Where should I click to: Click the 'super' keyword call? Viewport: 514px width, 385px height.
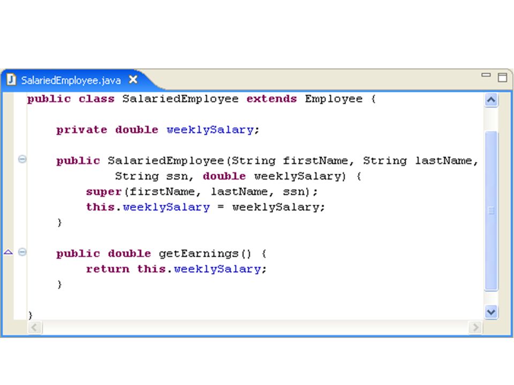tap(104, 192)
